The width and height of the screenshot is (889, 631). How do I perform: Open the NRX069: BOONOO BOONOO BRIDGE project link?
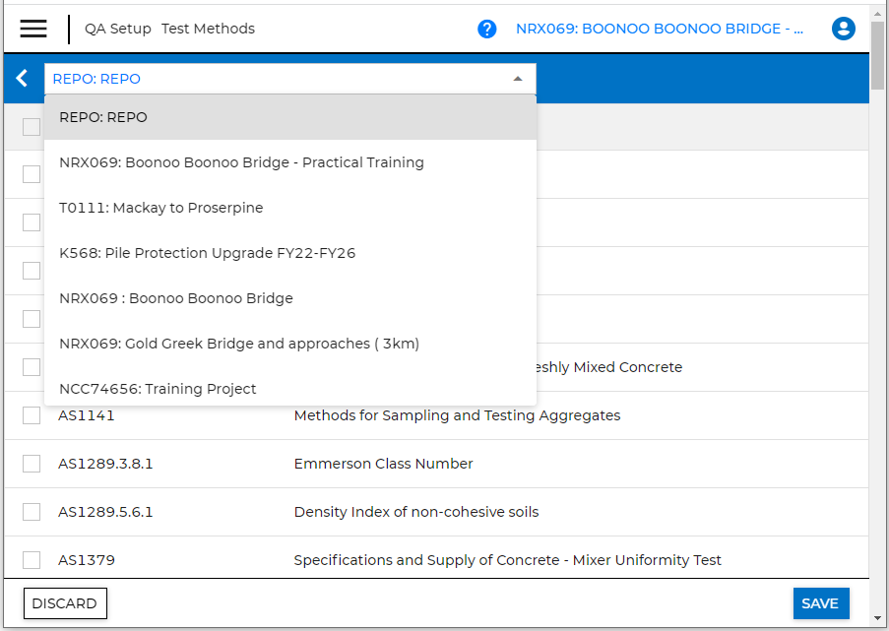[x=660, y=29]
